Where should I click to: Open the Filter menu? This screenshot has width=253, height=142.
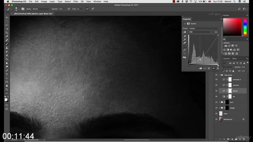tap(76, 2)
